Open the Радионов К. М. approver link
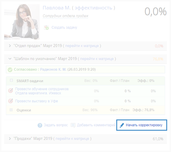The image size is (171, 152). [53, 69]
